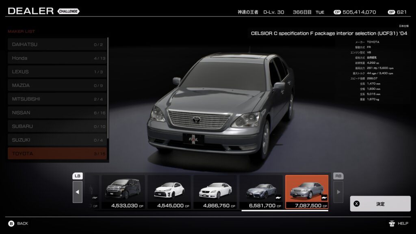The width and height of the screenshot is (416, 234).
Task: Open the Honda maker entry
Action: [x=57, y=58]
